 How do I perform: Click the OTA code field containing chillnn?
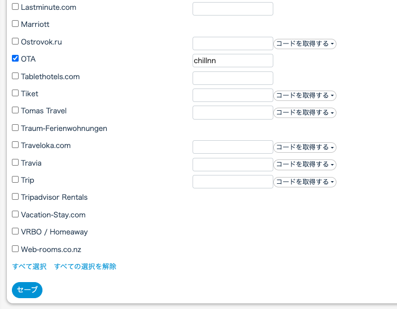[232, 61]
